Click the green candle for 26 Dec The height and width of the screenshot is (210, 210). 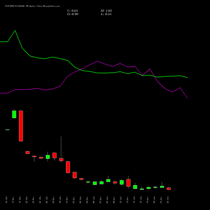click(x=48, y=157)
